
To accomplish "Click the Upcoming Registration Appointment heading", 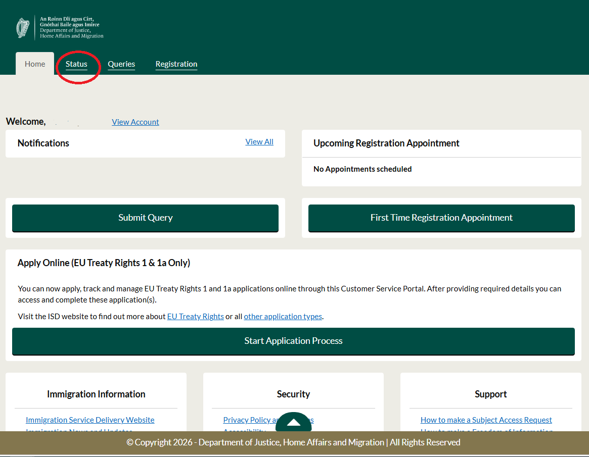I will [x=386, y=143].
